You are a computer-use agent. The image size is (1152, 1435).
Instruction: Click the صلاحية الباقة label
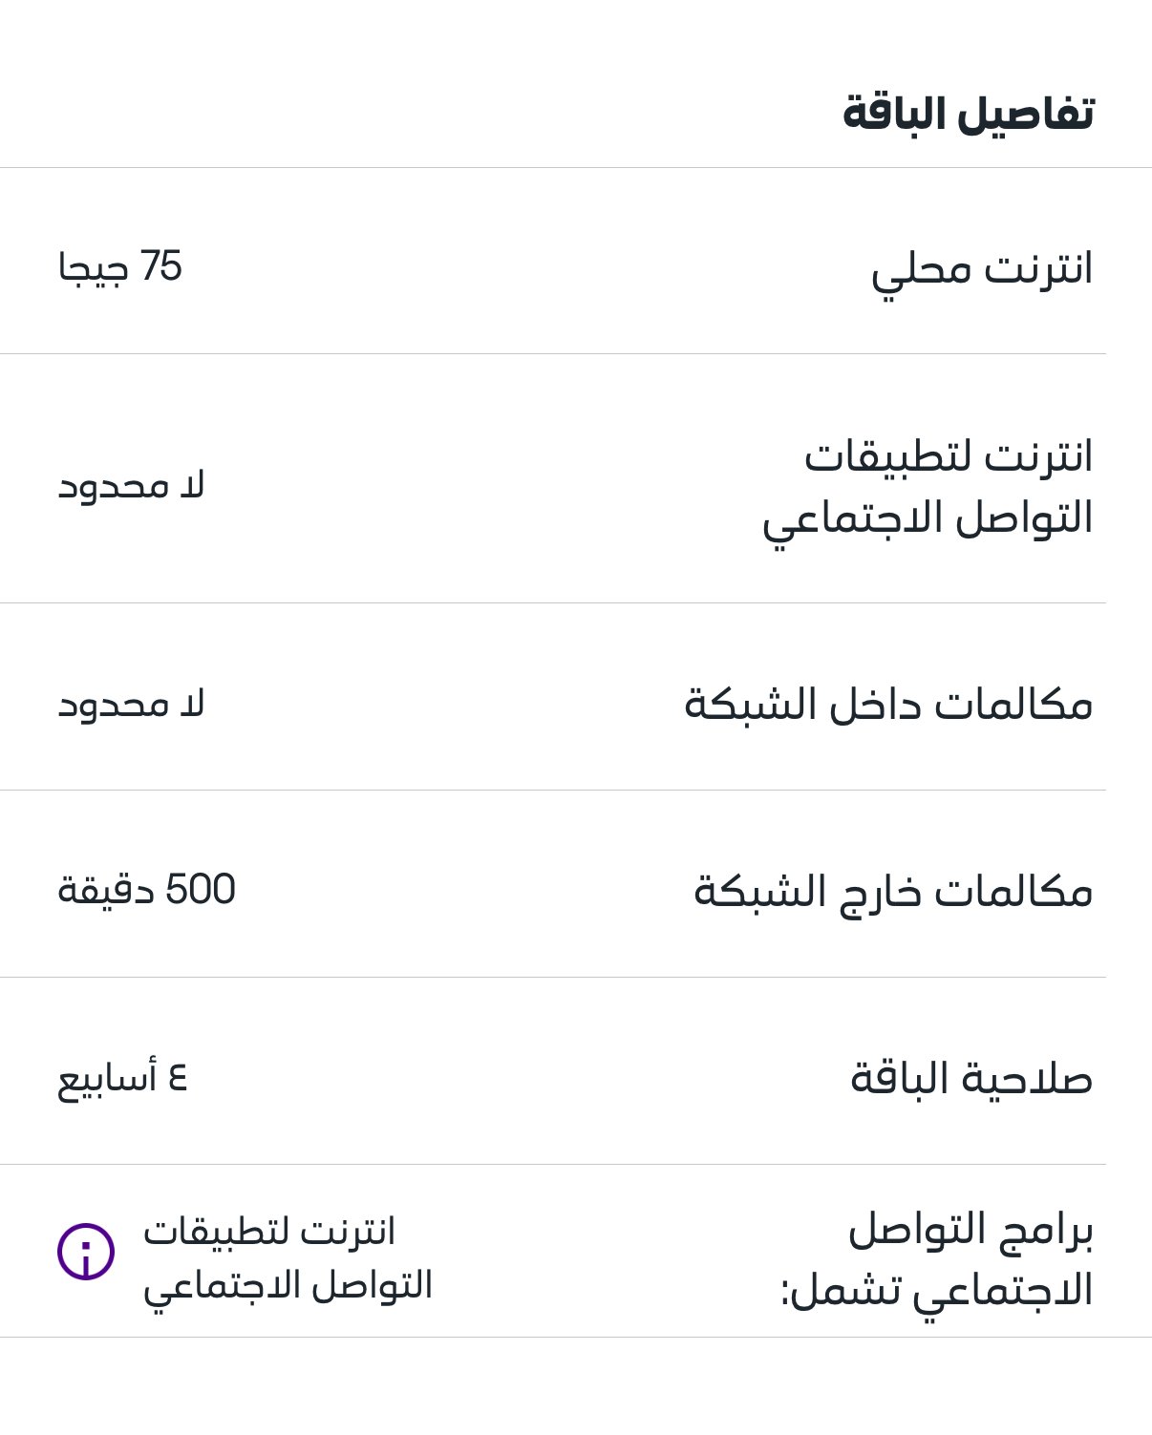(971, 1079)
